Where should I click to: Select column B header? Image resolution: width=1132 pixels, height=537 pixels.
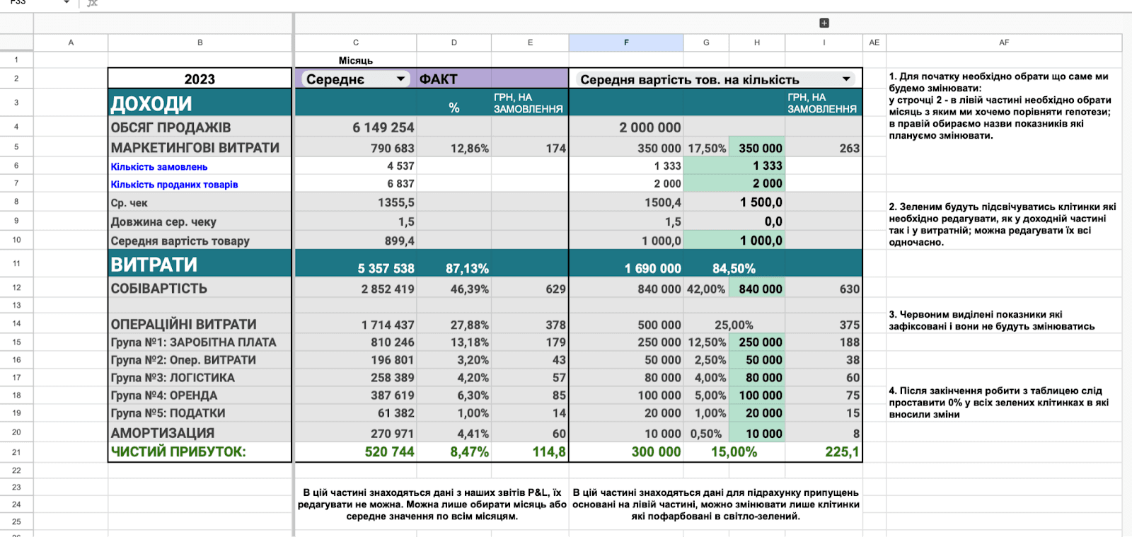pos(200,42)
